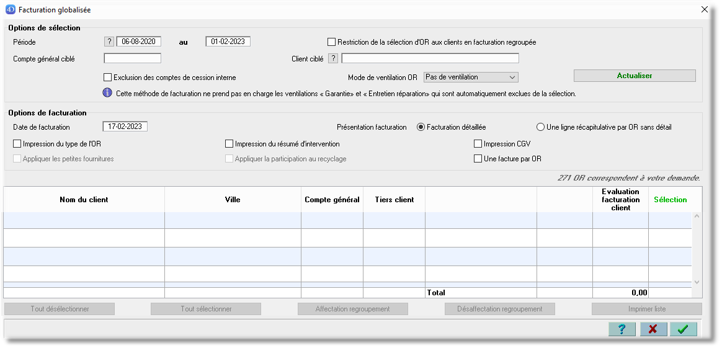Click Evaluation facturation client column header
This screenshot has width=722, height=348.
pyautogui.click(x=621, y=200)
